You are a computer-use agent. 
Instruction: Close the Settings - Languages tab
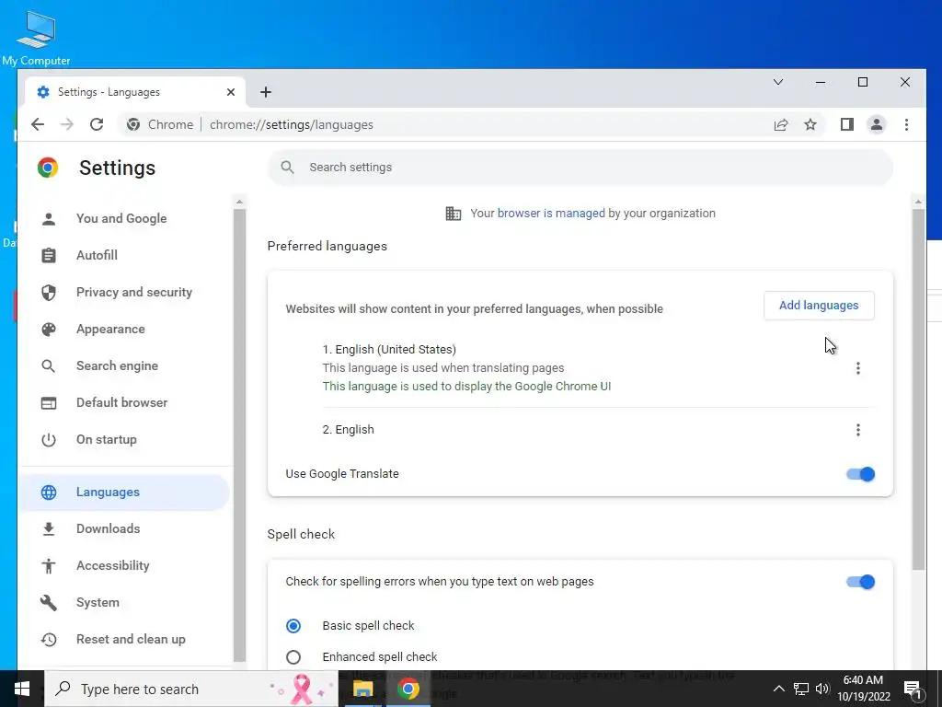tap(231, 92)
